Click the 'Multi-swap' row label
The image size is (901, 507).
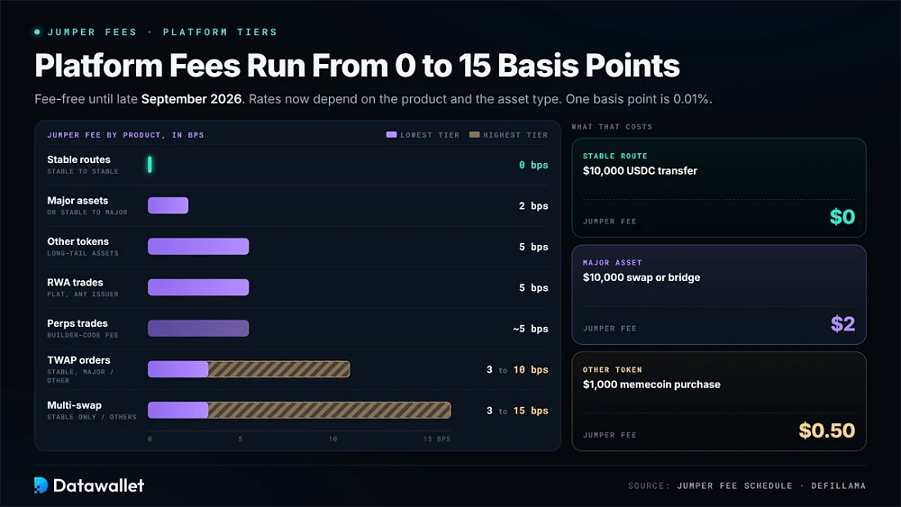(x=74, y=405)
